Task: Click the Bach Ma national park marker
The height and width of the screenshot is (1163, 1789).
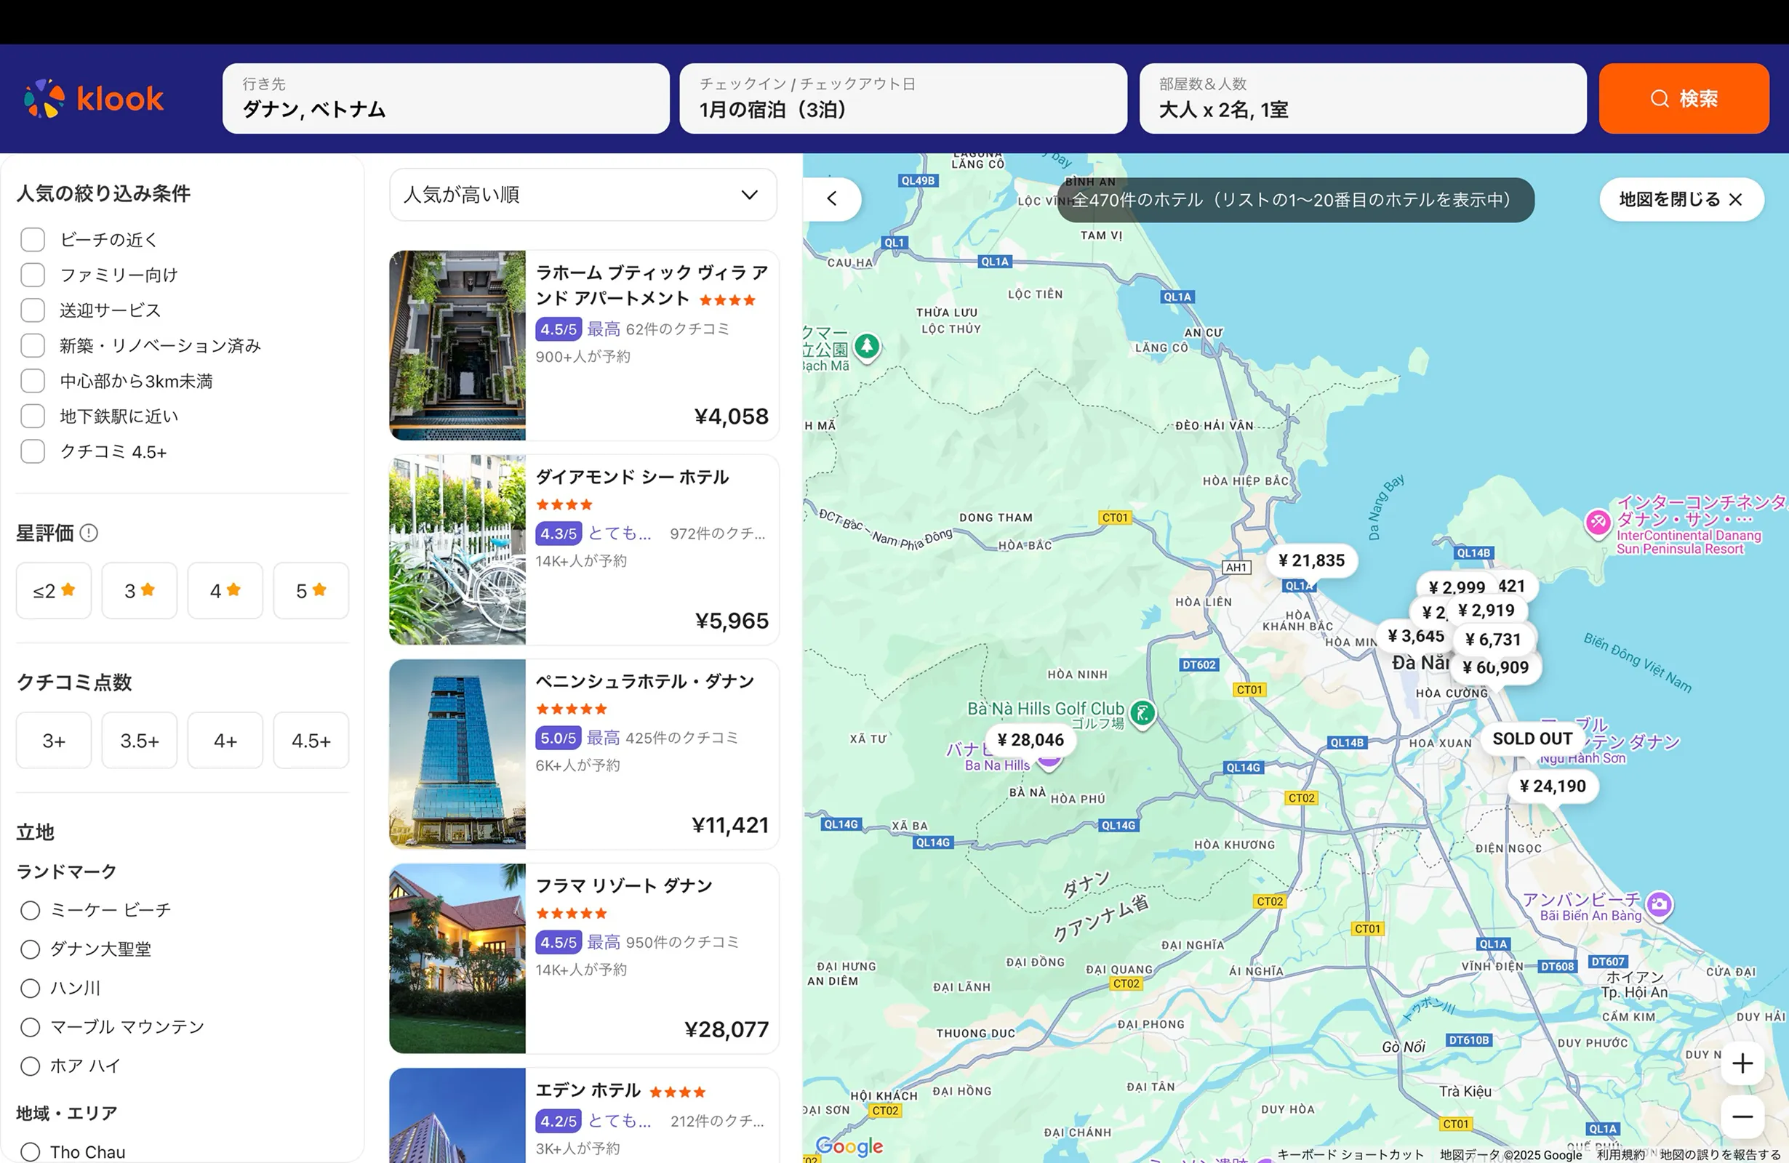Action: pyautogui.click(x=867, y=347)
